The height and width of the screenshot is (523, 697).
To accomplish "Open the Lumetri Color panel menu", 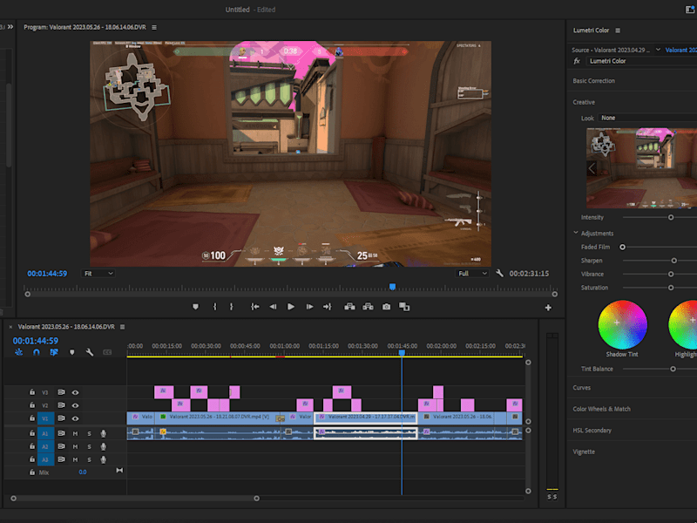I will pos(618,31).
